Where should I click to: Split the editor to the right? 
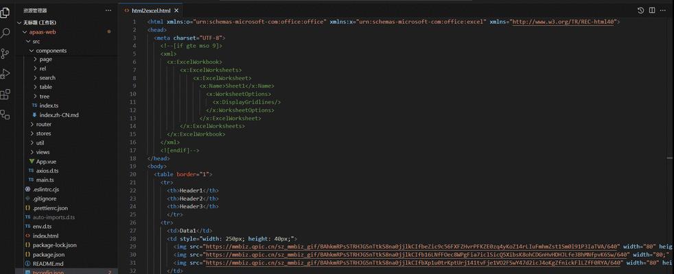click(x=652, y=10)
